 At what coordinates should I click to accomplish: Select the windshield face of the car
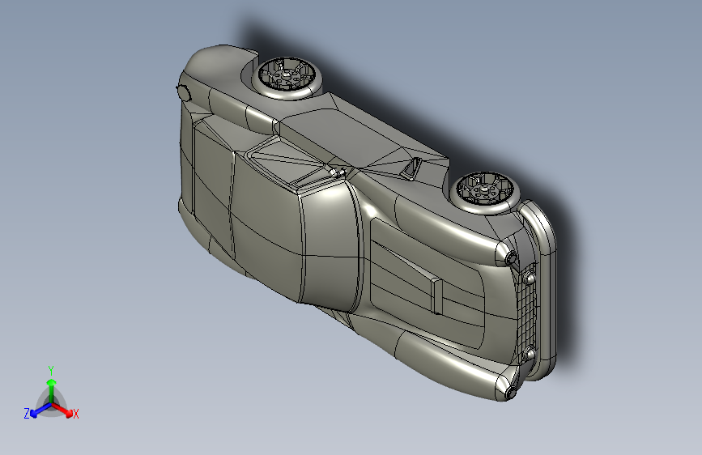coord(331,245)
